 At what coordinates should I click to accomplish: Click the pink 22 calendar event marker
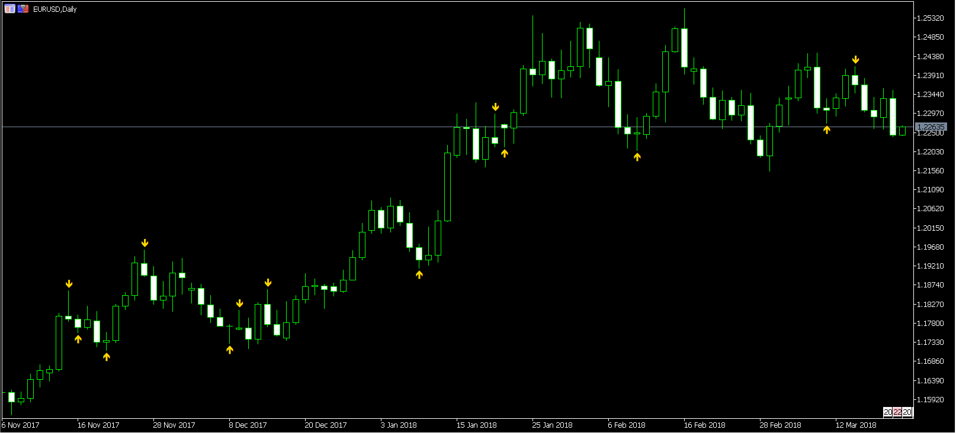(897, 412)
